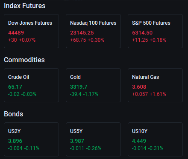Click the US10Y yield value 4.449
The width and height of the screenshot is (188, 159).
139,141
